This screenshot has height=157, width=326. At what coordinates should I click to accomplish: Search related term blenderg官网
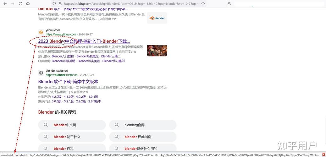point(143,125)
